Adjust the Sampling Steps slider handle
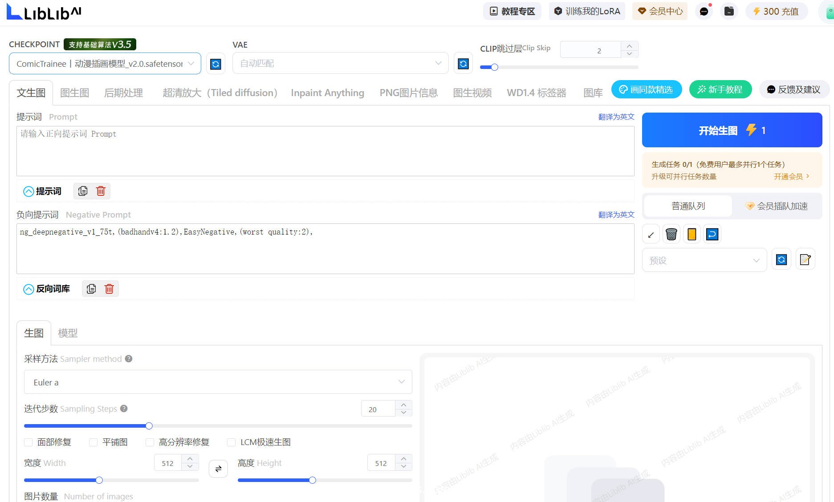The height and width of the screenshot is (502, 834). click(149, 426)
